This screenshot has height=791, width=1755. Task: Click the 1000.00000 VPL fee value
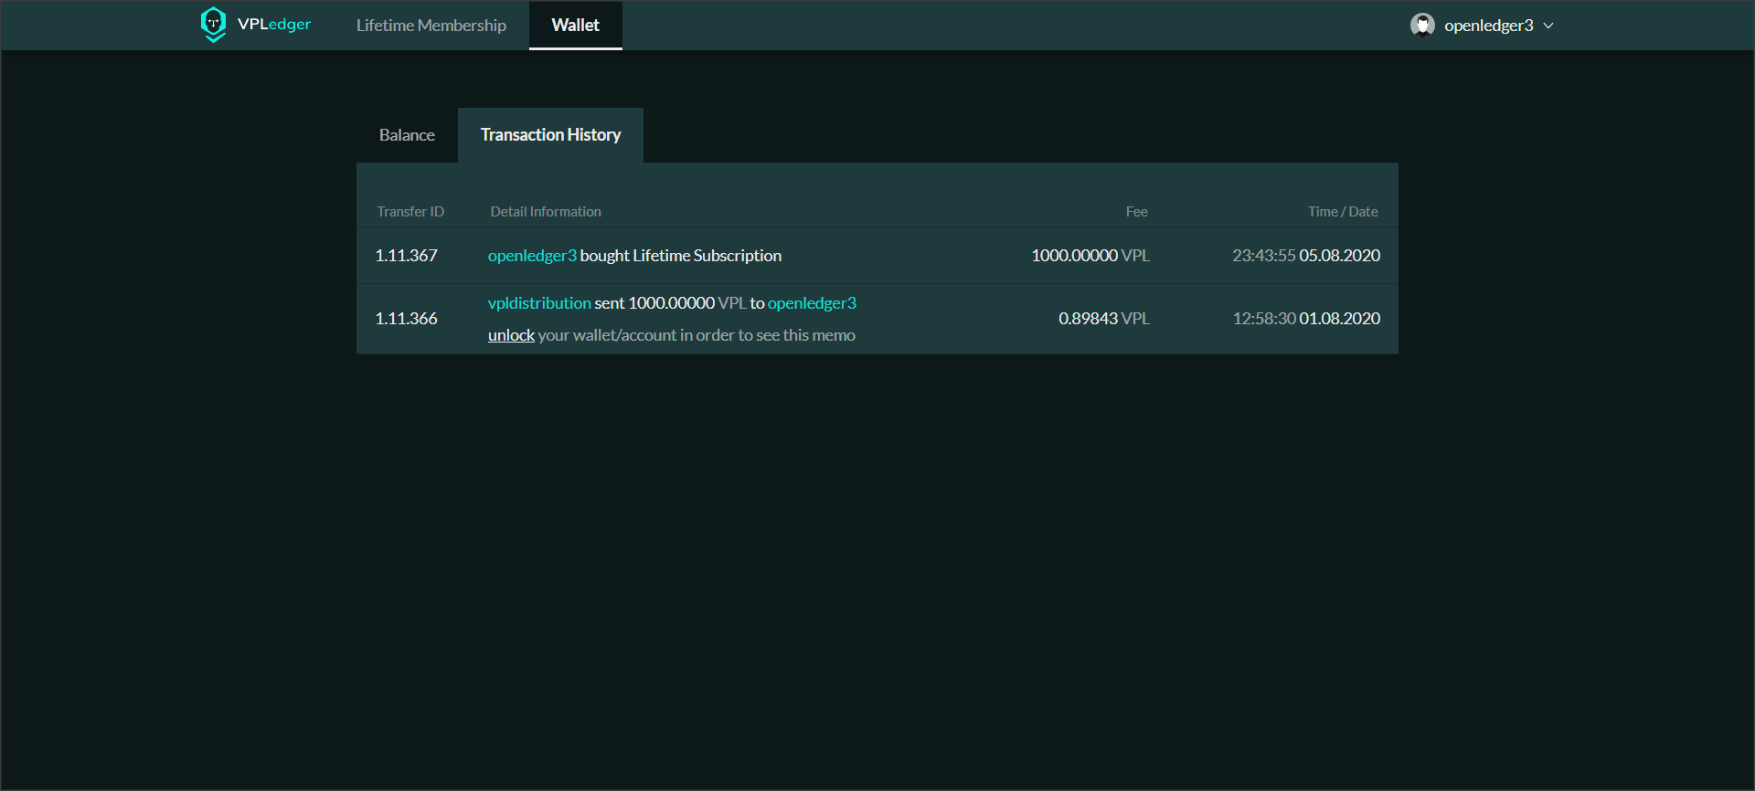(1090, 256)
